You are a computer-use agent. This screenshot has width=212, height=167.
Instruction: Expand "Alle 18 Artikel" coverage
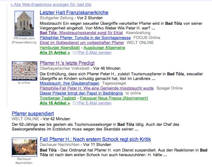click(55, 103)
